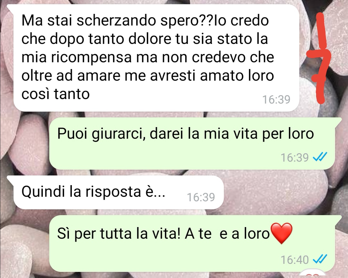Select the 'Quindi la risposta è...' message

tap(118, 193)
